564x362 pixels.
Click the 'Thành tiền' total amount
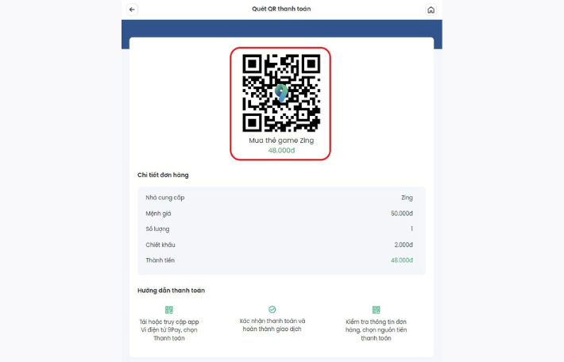pos(402,260)
